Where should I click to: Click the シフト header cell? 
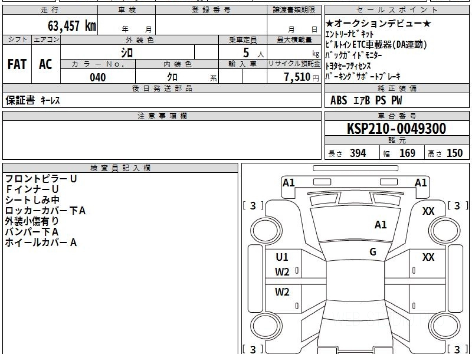click(17, 40)
